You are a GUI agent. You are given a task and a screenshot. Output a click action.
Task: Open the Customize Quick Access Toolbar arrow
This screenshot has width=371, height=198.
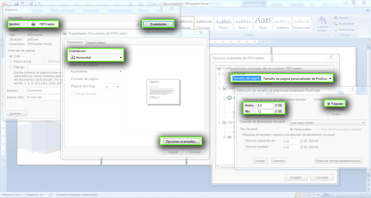click(39, 4)
